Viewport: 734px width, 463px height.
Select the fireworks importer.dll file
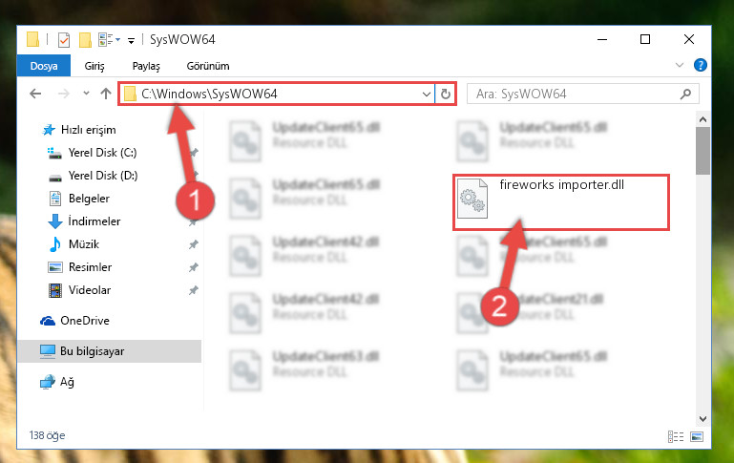[561, 201]
